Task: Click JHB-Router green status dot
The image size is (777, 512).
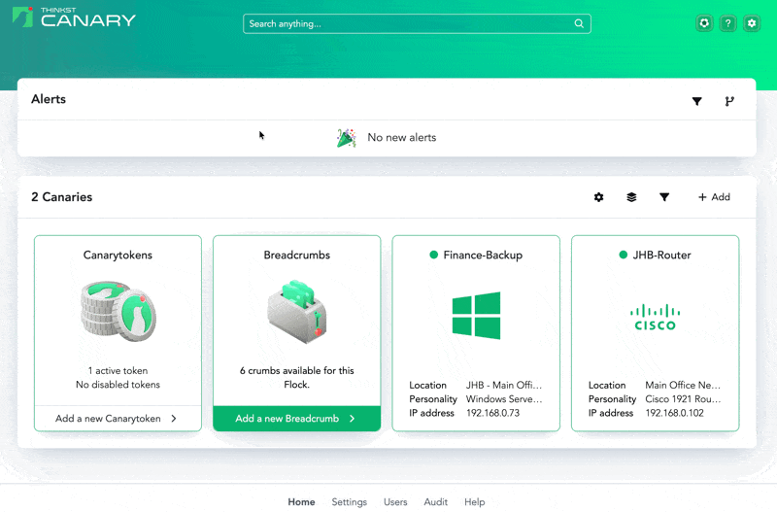Action: tap(624, 255)
